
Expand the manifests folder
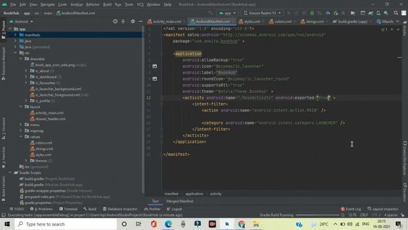pos(15,34)
